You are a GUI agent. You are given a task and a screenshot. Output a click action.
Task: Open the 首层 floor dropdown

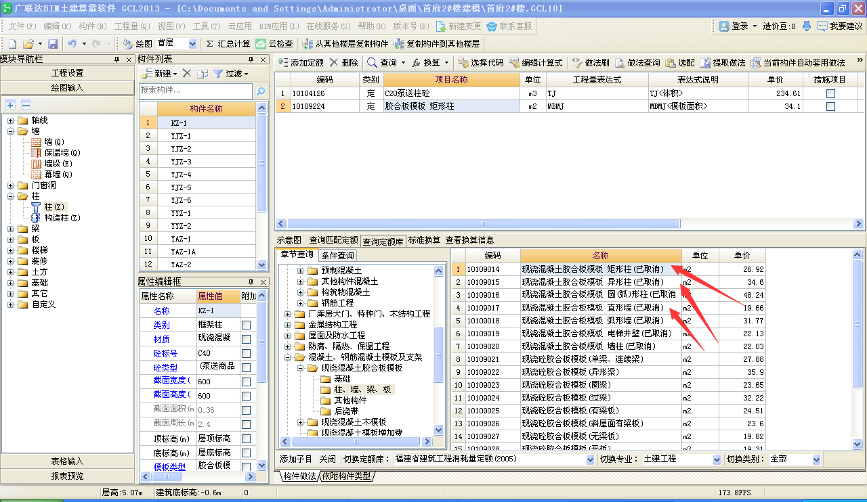[x=192, y=43]
